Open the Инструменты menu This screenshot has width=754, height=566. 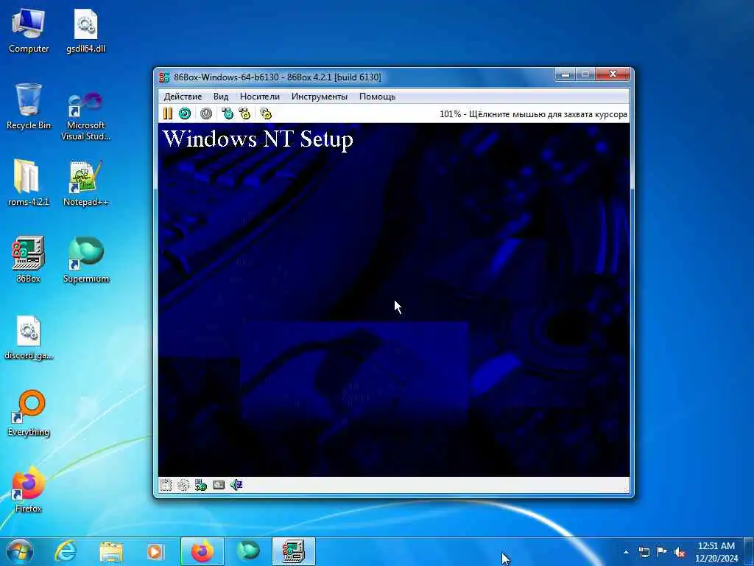pos(320,97)
